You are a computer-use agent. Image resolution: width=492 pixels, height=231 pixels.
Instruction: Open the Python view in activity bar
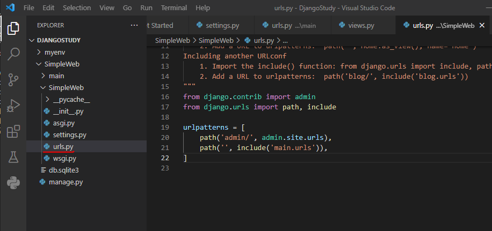(13, 183)
